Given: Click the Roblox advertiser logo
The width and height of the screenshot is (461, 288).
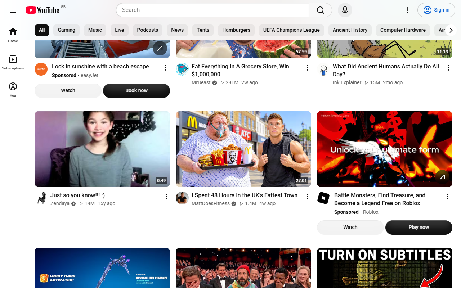Looking at the screenshot, I should (x=323, y=198).
